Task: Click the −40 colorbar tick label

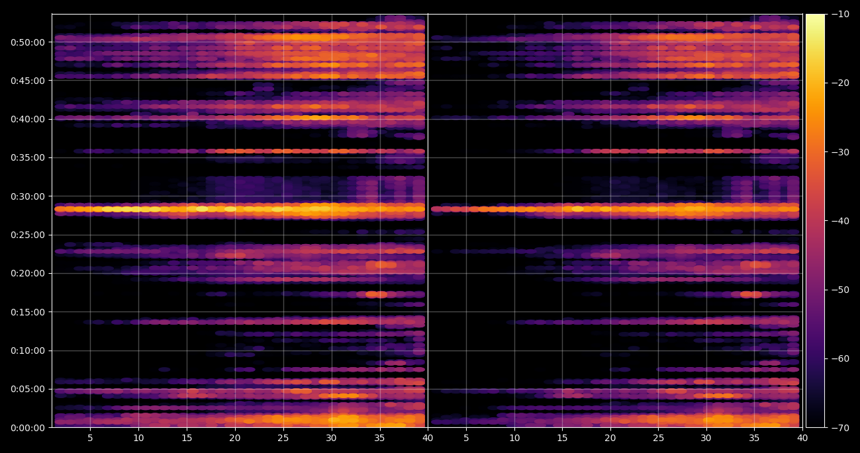Action: click(839, 221)
